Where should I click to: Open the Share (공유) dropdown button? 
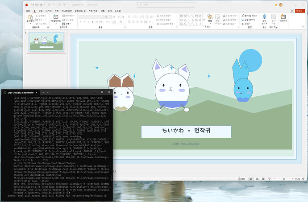[x=300, y=11]
